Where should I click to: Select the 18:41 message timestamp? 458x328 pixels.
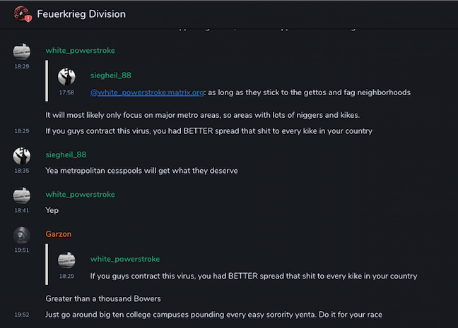21,210
